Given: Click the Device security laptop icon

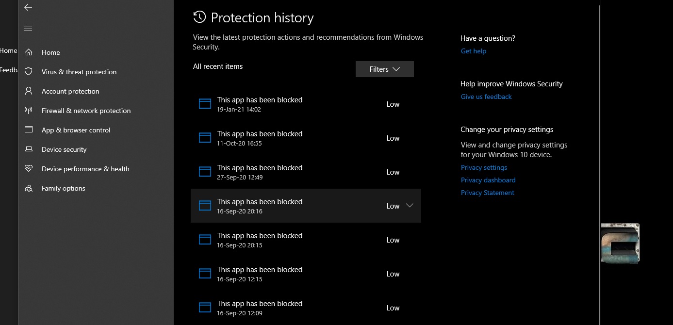Looking at the screenshot, I should (x=29, y=149).
